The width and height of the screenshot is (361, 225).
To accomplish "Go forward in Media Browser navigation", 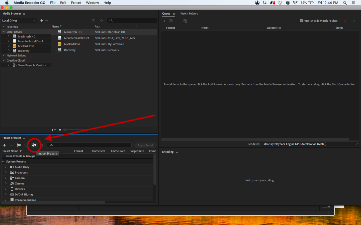I will (47, 20).
